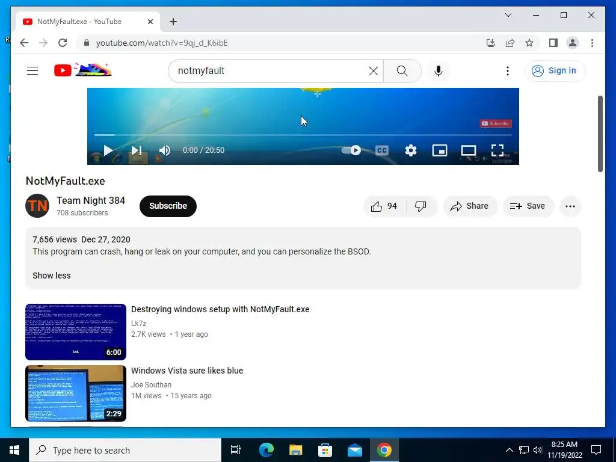Reload the page

(63, 43)
